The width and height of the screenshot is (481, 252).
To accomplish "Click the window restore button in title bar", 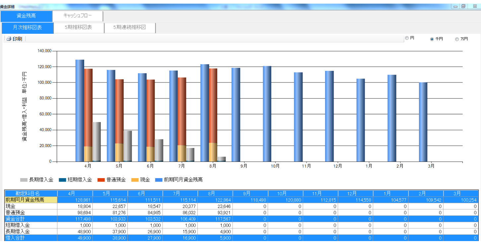I will pos(463,6).
